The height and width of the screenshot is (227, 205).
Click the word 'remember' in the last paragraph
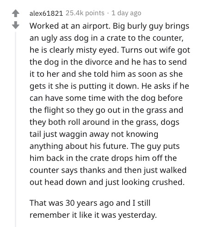coord(50,215)
